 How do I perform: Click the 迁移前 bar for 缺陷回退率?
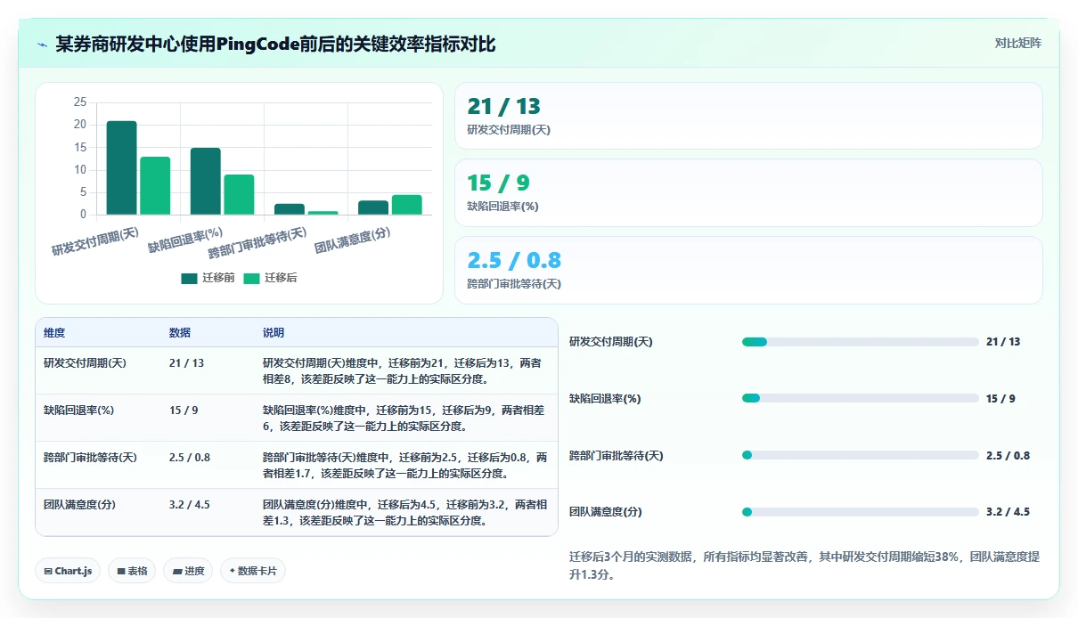tap(206, 181)
